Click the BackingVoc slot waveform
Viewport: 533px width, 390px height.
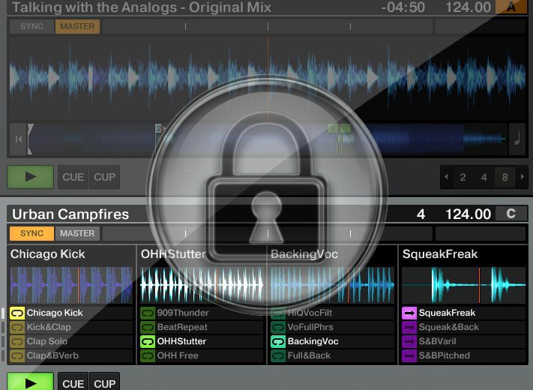point(332,285)
